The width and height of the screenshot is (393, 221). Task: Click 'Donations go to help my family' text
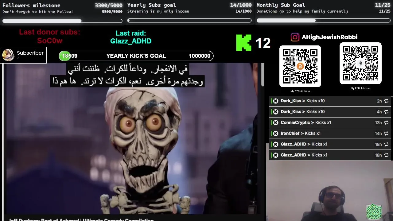[x=302, y=11]
